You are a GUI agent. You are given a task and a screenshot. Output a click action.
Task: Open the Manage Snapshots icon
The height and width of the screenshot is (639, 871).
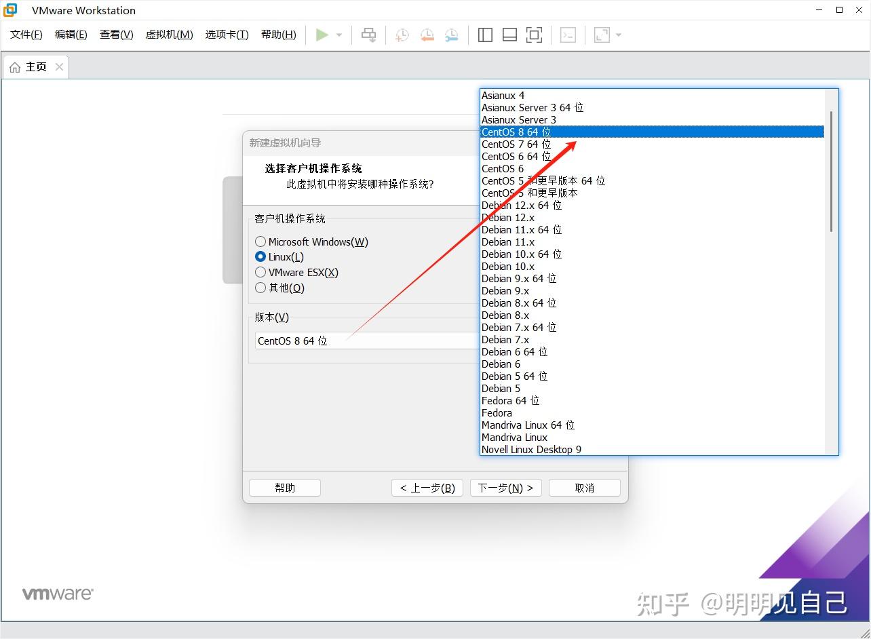click(x=451, y=35)
